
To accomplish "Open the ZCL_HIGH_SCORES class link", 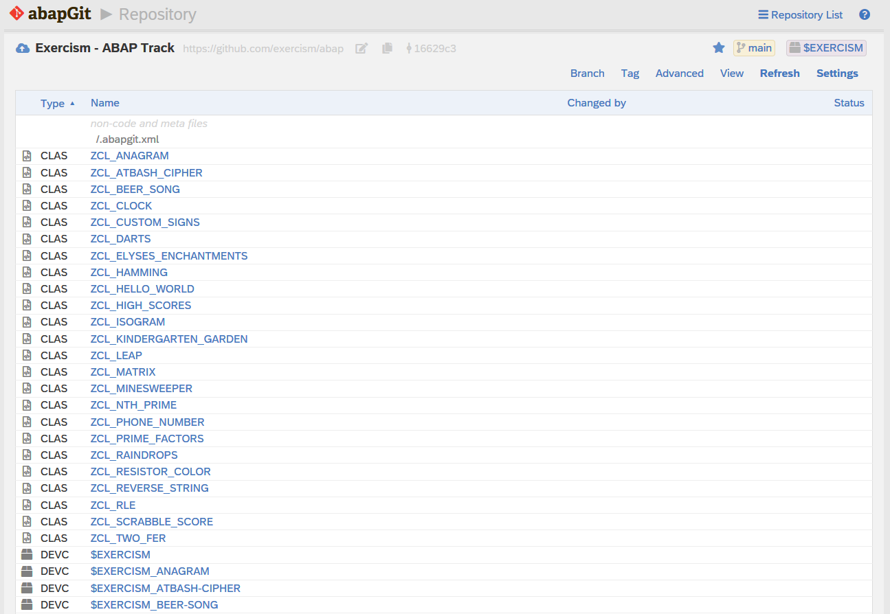I will click(141, 305).
